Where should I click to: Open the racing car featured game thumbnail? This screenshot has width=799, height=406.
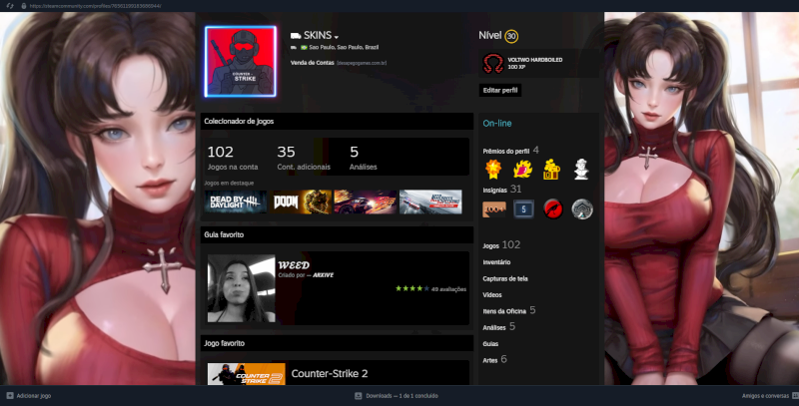click(x=366, y=202)
